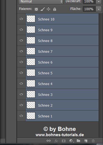Select the Schnee 7 layer name
The image size is (103, 145).
click(45, 51)
